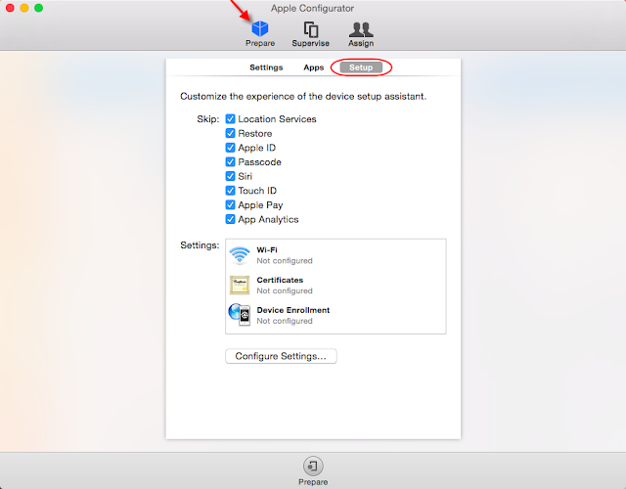The height and width of the screenshot is (489, 626).
Task: Disable skipping Siri setup
Action: pos(231,176)
